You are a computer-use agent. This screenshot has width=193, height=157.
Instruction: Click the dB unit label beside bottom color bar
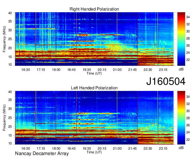point(181,148)
